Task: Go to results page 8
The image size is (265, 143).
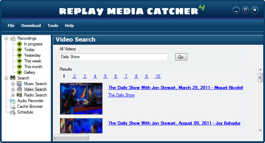Action: pyautogui.click(x=136, y=76)
